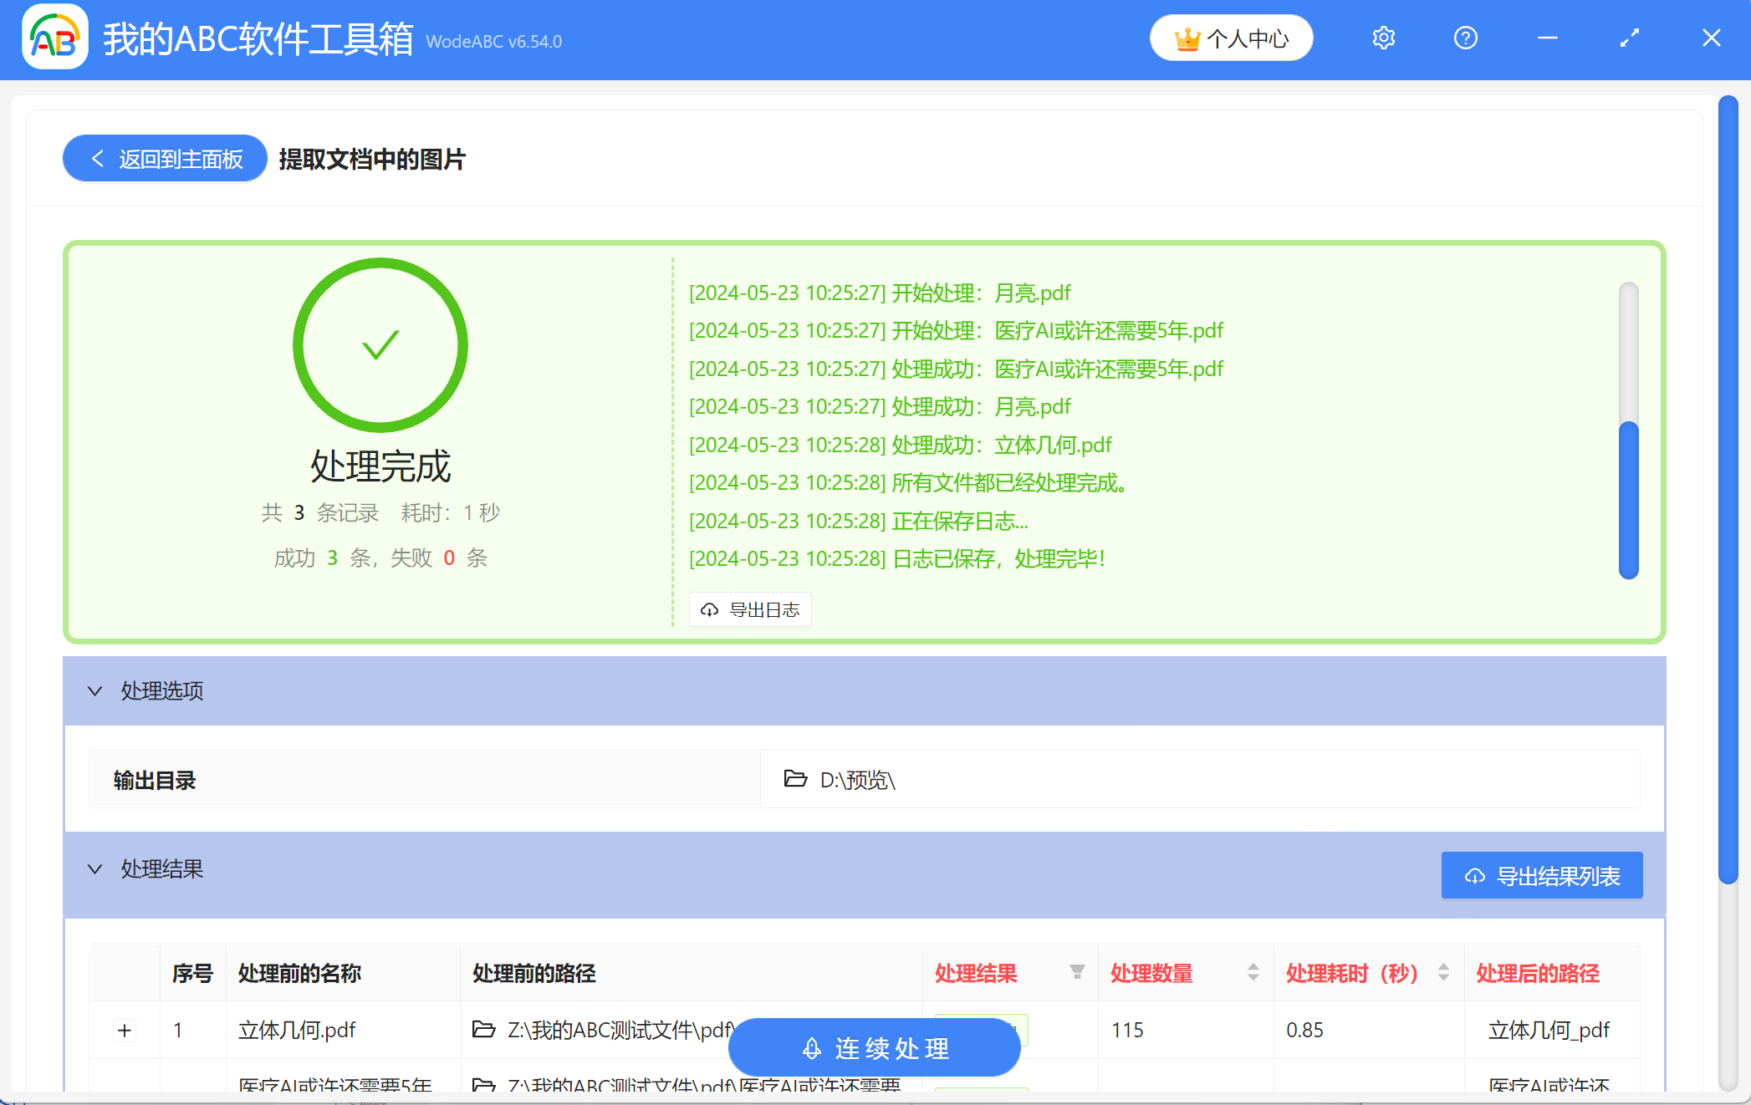Click the crown icon on the 个人中心 button

[1187, 38]
